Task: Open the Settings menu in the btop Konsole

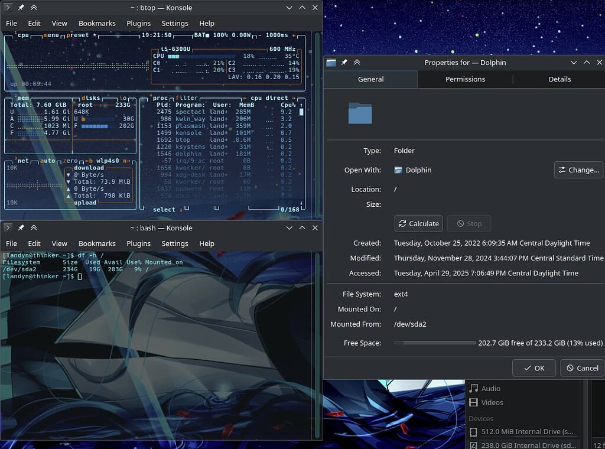Action: [x=174, y=23]
